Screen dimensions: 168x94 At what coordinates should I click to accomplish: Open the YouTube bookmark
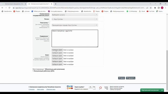(150, 11)
